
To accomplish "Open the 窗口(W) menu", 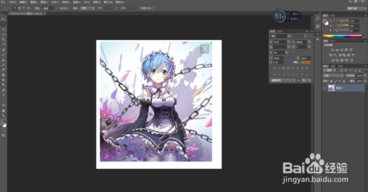I will (108, 2).
